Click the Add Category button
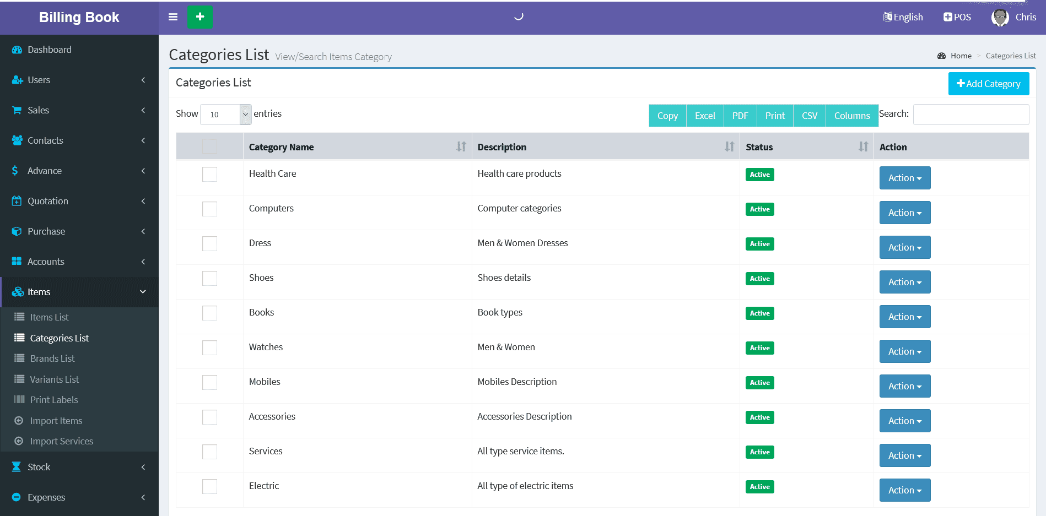 click(x=988, y=84)
